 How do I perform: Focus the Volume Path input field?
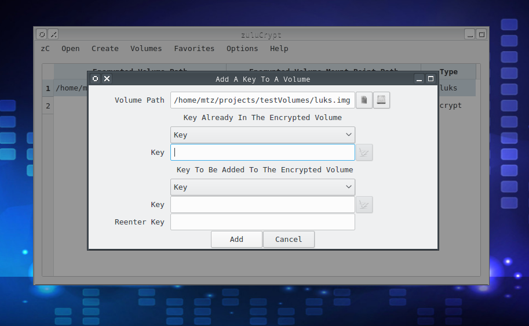tap(262, 100)
